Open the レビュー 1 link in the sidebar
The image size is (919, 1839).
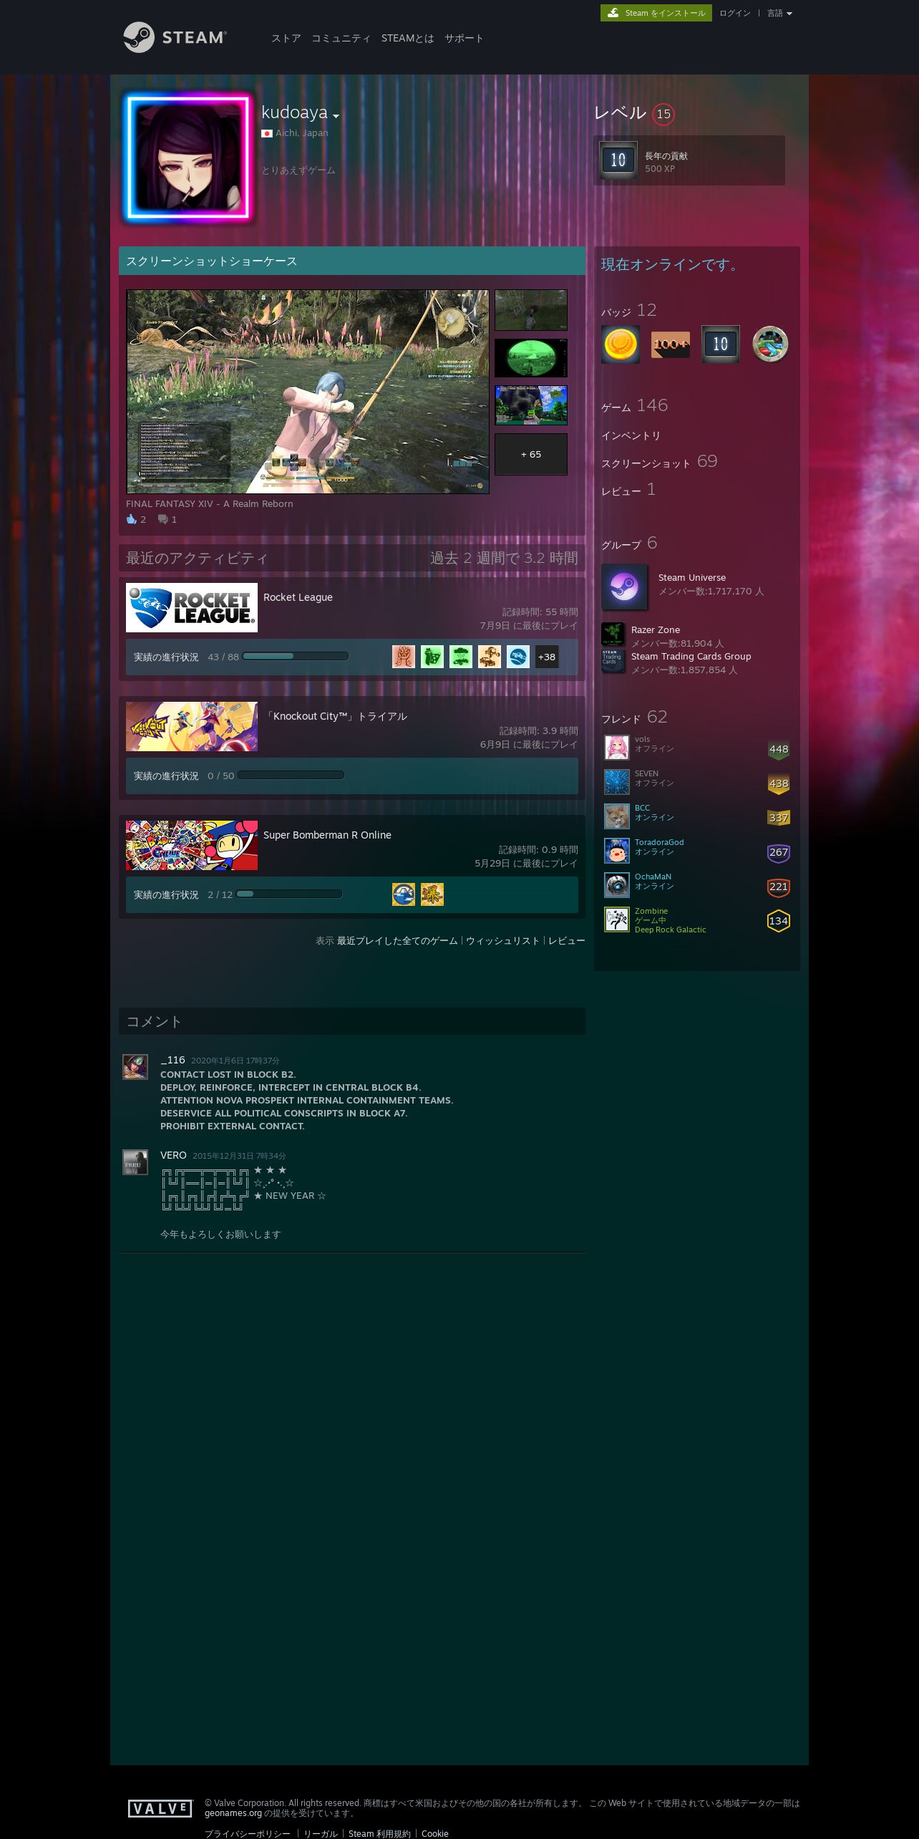point(628,490)
